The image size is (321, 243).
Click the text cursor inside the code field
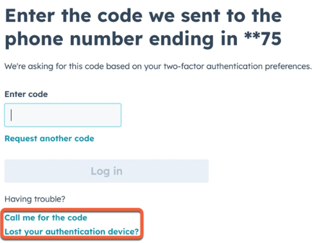[x=11, y=115]
